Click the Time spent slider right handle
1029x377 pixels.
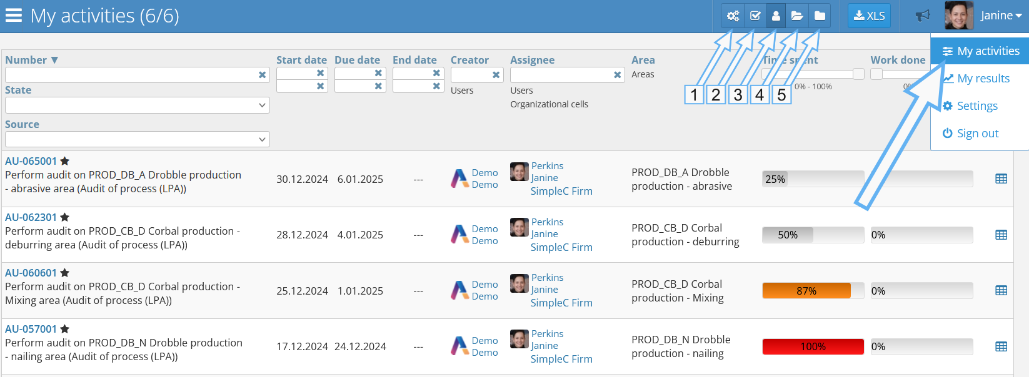point(858,74)
